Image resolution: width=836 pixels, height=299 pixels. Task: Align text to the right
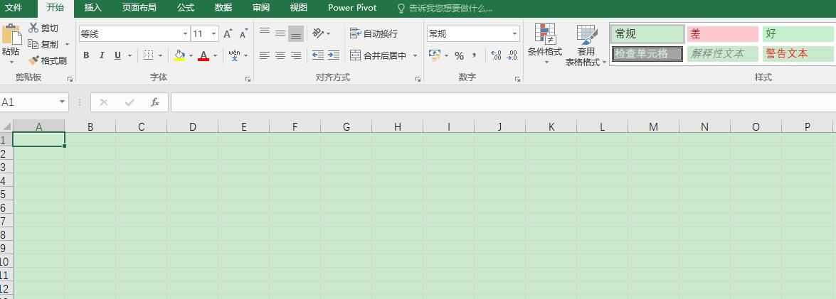coord(296,55)
